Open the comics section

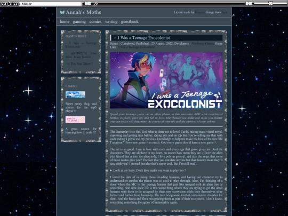95,21
